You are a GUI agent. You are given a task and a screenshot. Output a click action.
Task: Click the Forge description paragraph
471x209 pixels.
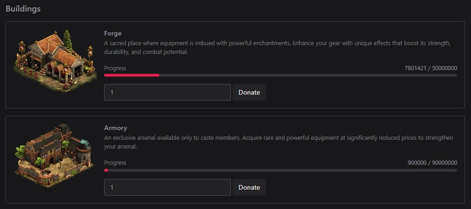tap(278, 48)
